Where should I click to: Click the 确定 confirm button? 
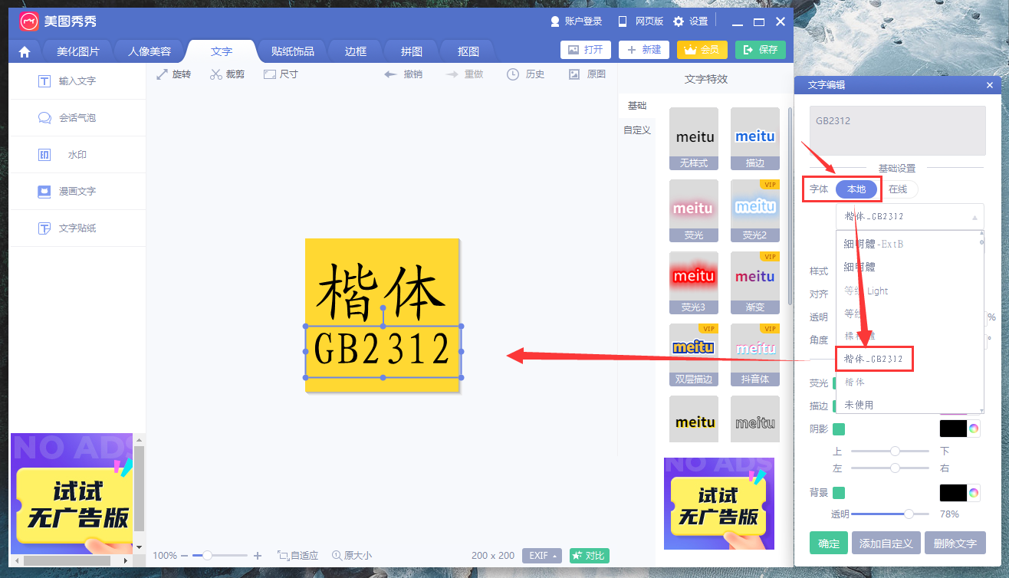(829, 543)
